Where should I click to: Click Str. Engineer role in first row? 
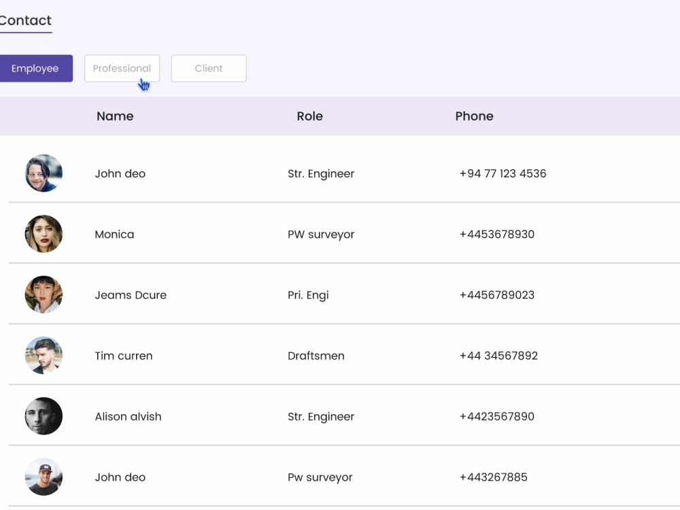pyautogui.click(x=321, y=173)
